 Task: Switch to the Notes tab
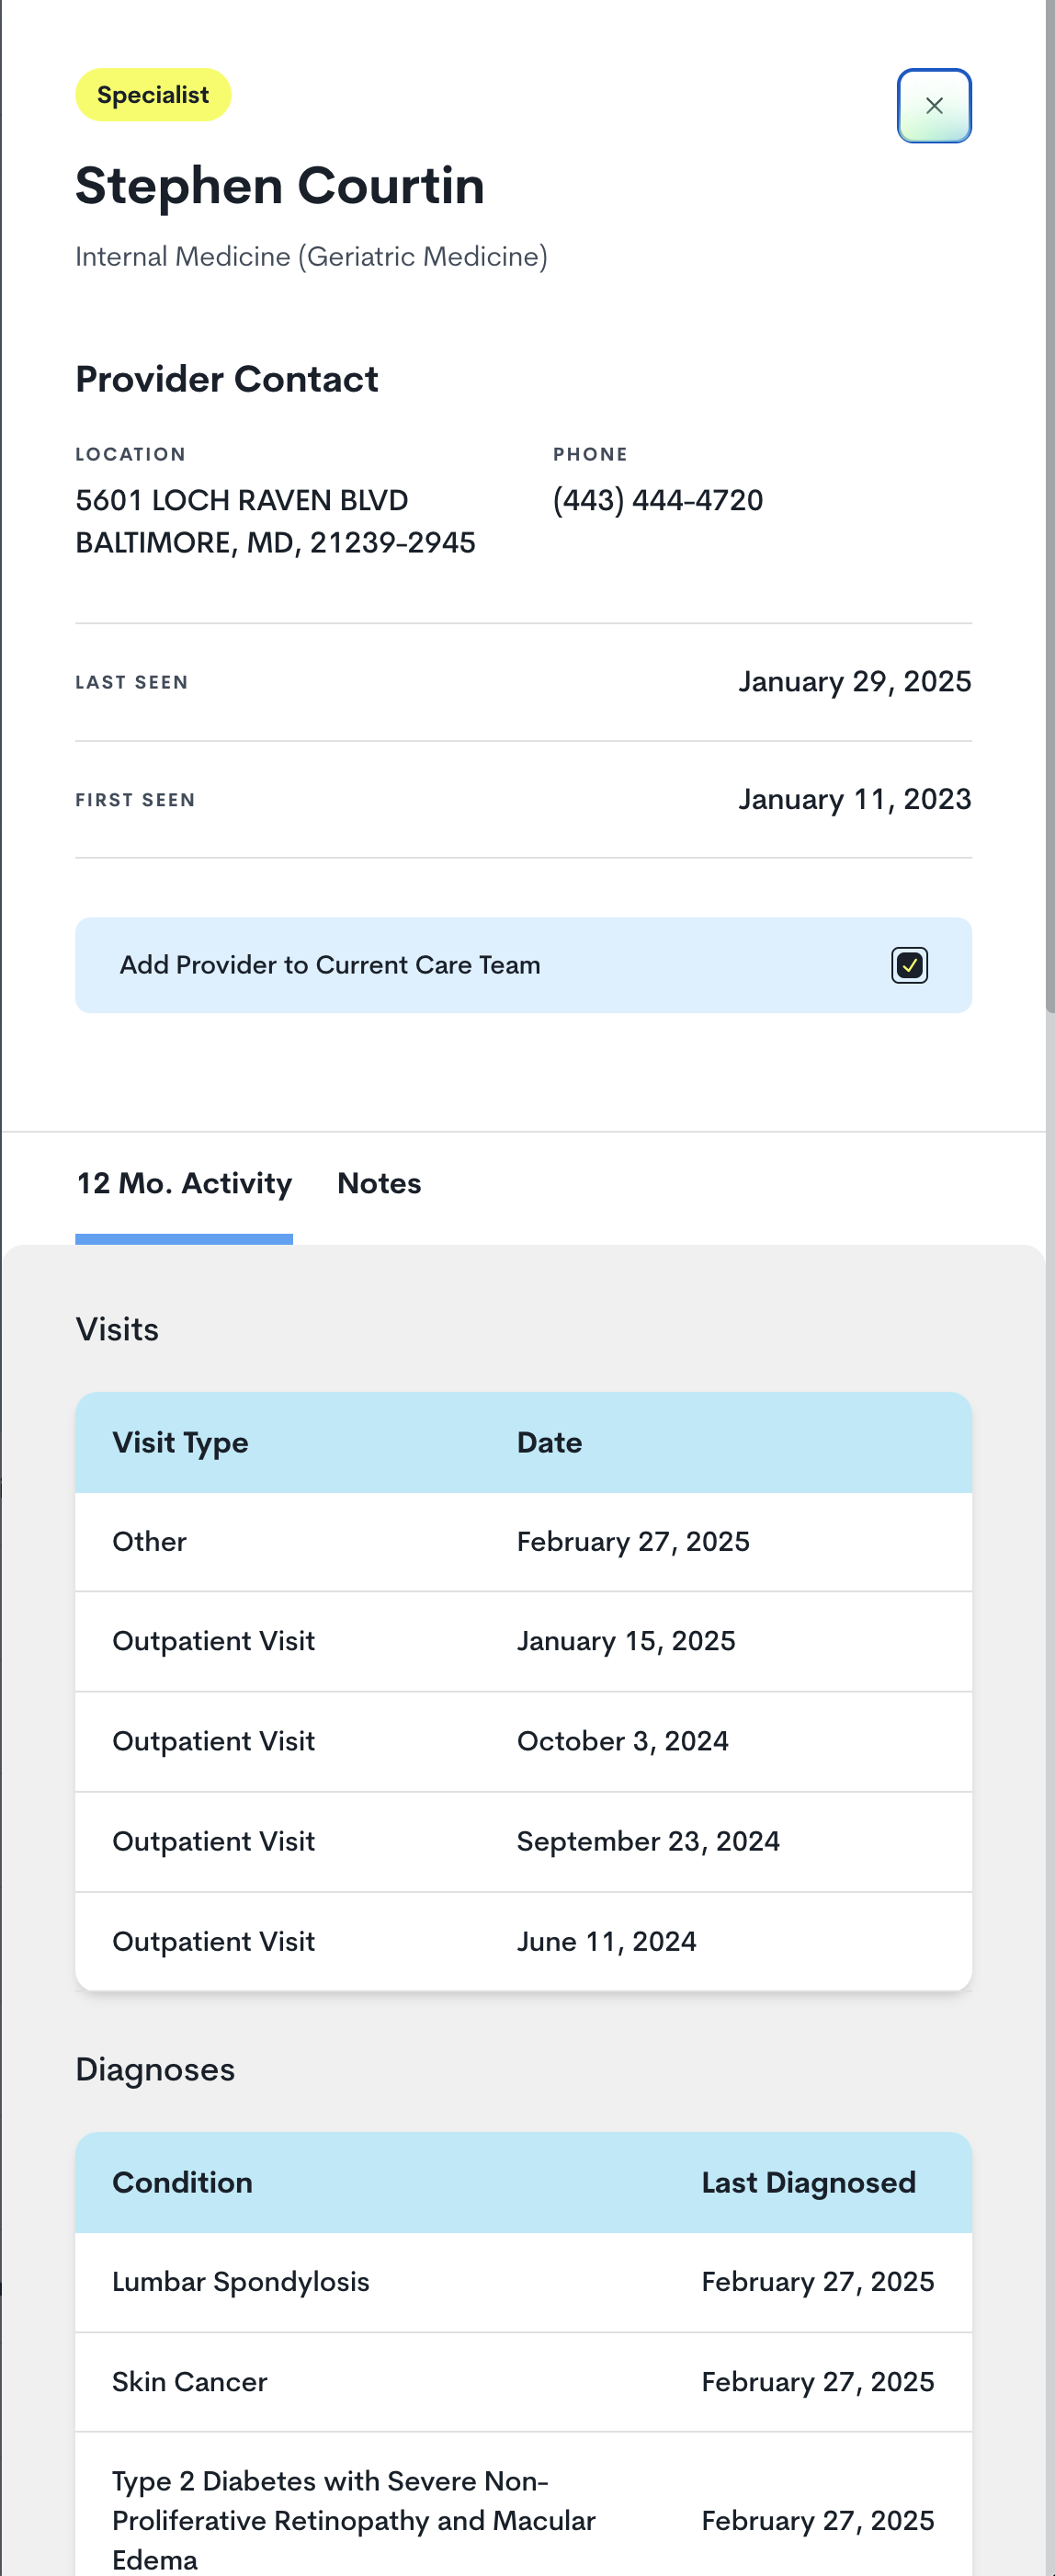point(379,1183)
